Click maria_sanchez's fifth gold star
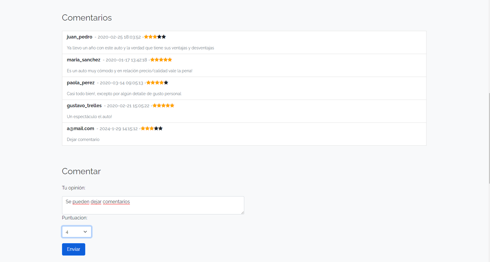The height and width of the screenshot is (262, 490). pyautogui.click(x=170, y=60)
